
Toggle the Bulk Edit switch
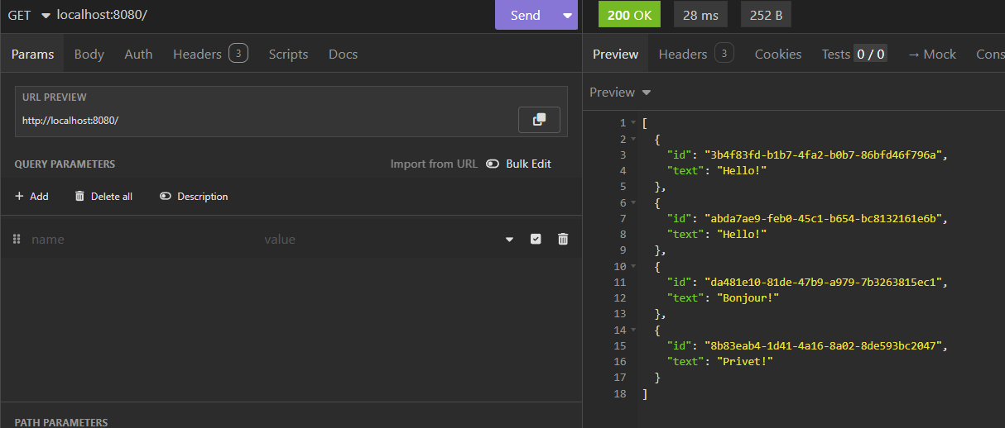click(x=493, y=164)
